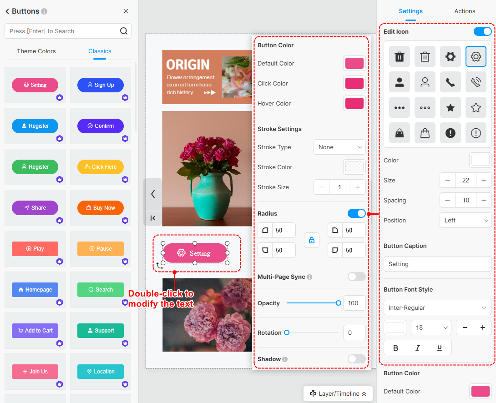Switch to the Settings tab
Screen dimensions: 496x403
[410, 11]
